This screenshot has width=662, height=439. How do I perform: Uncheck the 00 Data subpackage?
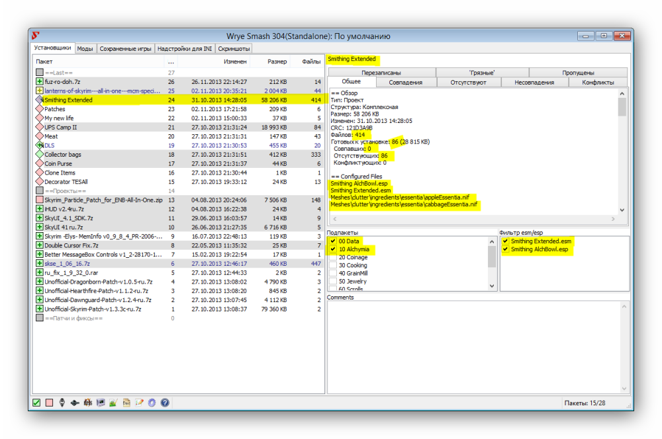coord(333,241)
